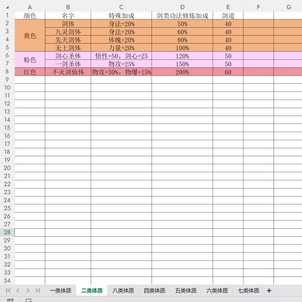Viewport: 302px width, 302px height.
Task: Jump to last sheet tab arrow
Action: [x=38, y=290]
